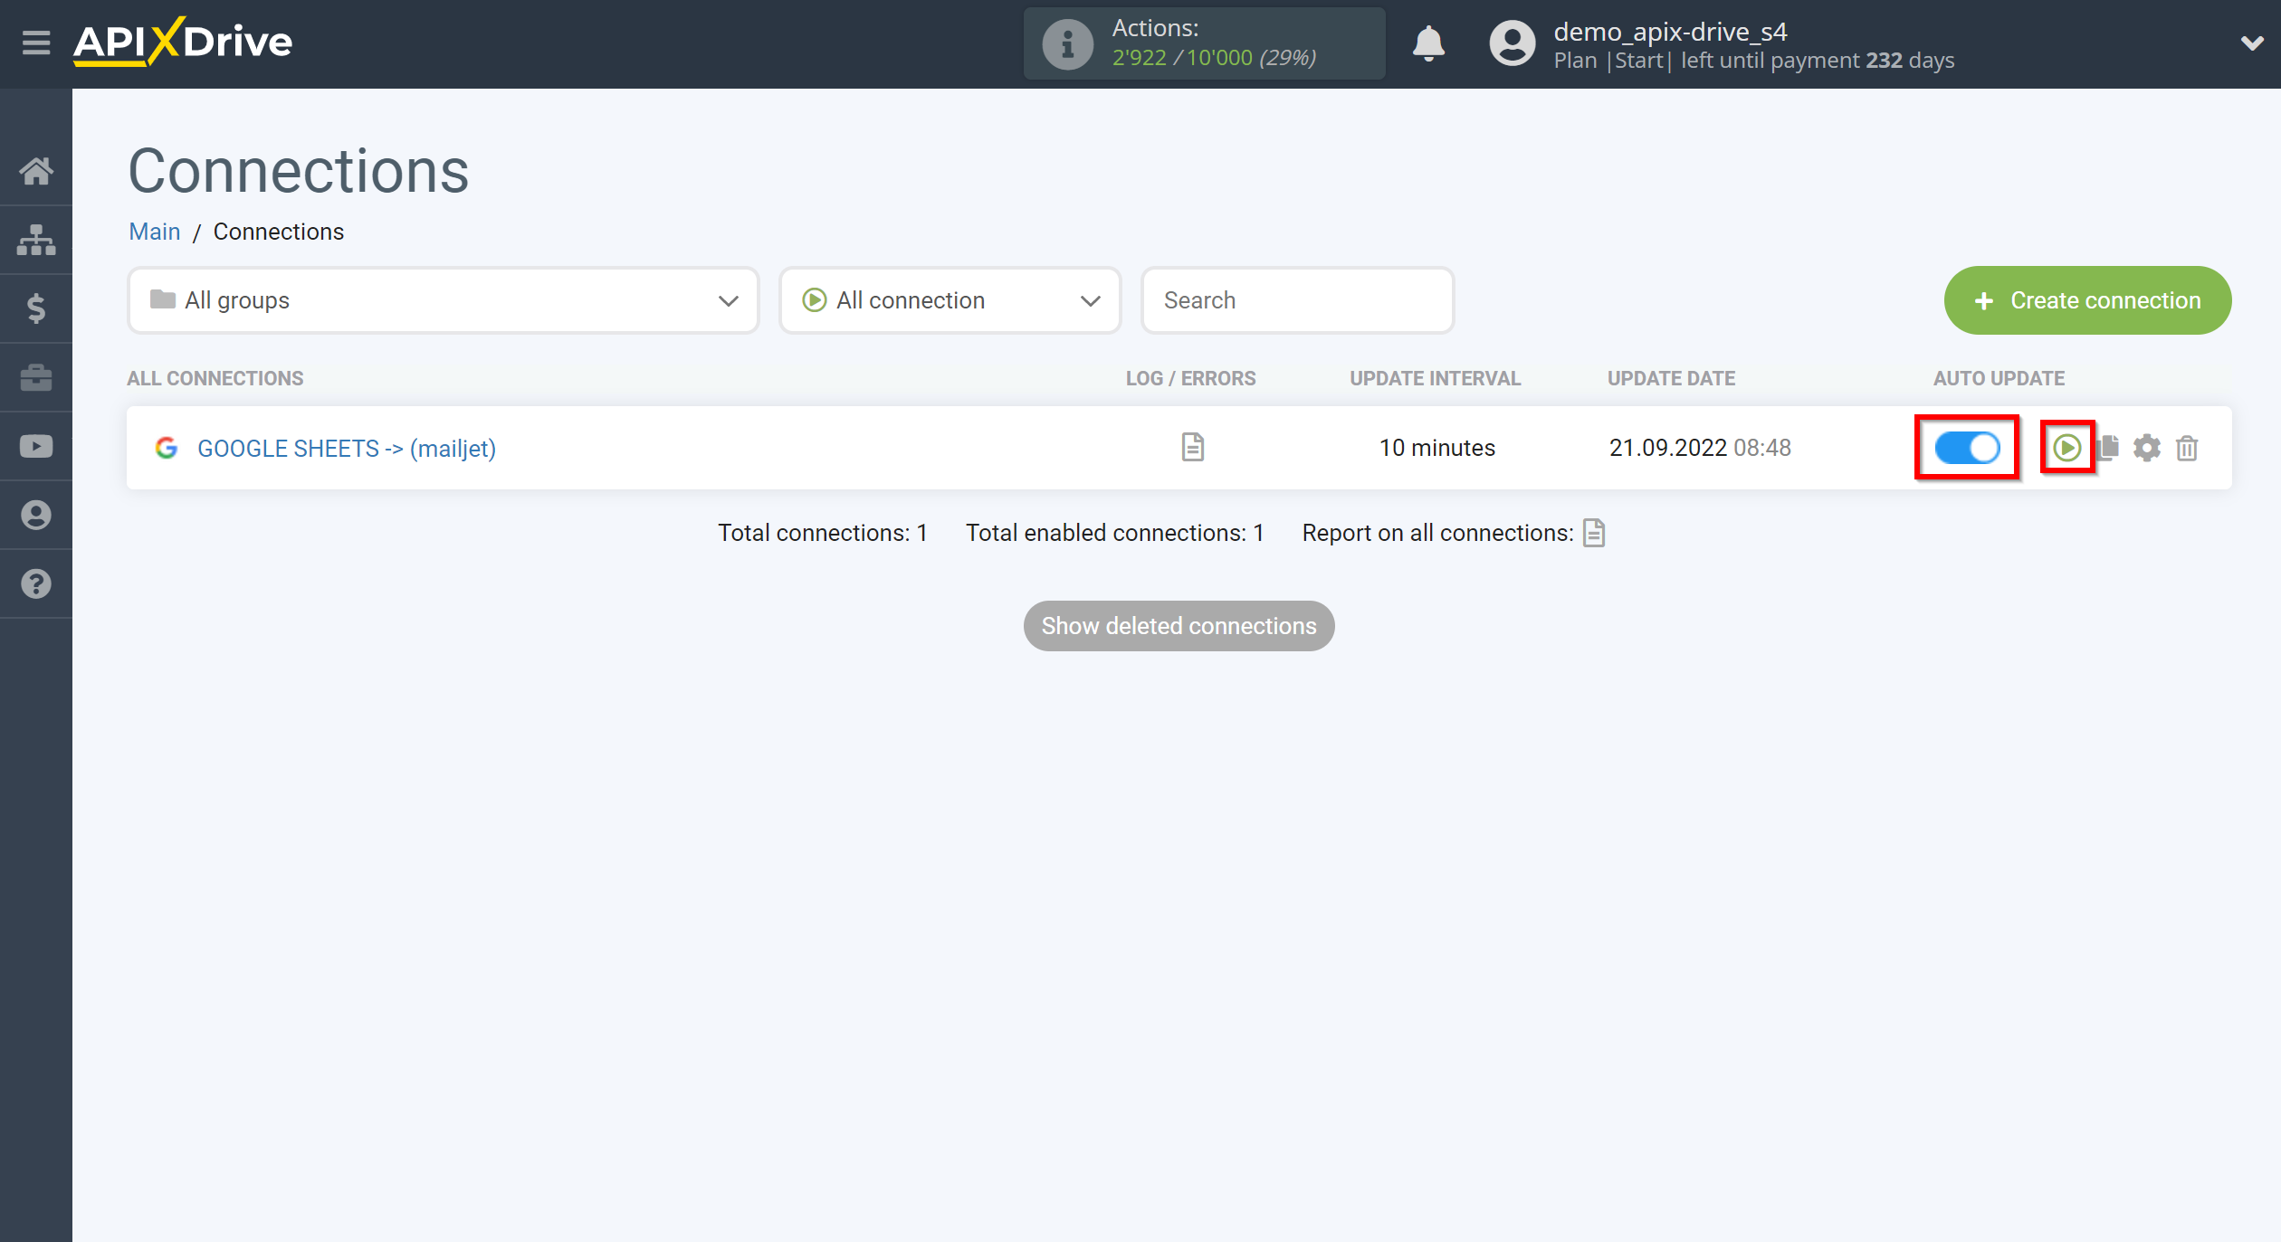The width and height of the screenshot is (2281, 1242).
Task: Click the play/run icon for the connection
Action: pyautogui.click(x=2066, y=447)
